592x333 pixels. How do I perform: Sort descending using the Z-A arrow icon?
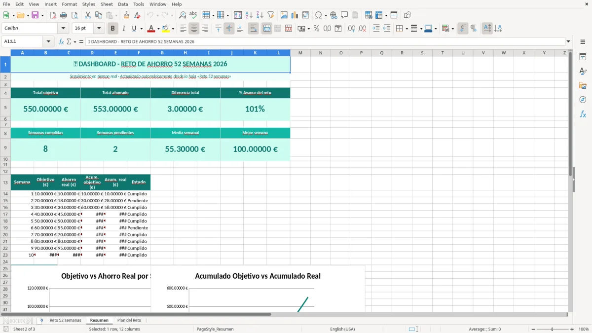tap(260, 15)
